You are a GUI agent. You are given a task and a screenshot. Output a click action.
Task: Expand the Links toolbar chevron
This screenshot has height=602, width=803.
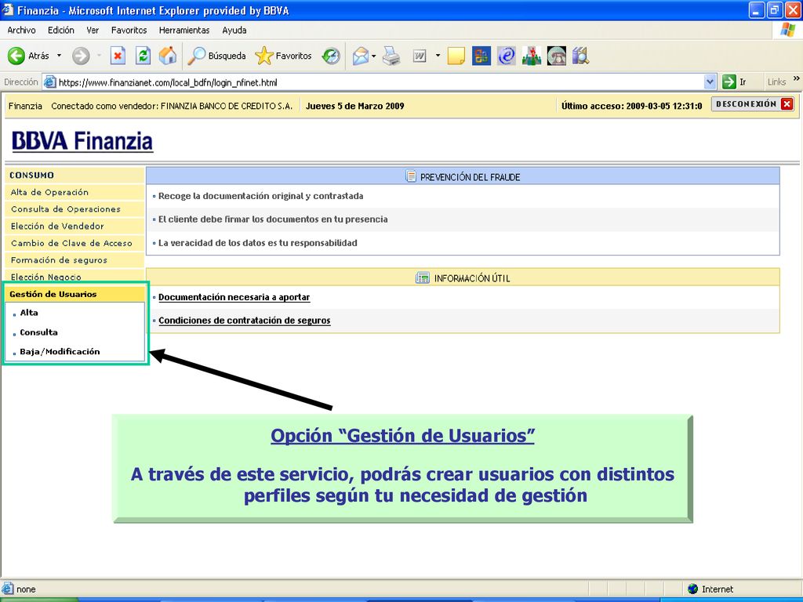[x=797, y=79]
